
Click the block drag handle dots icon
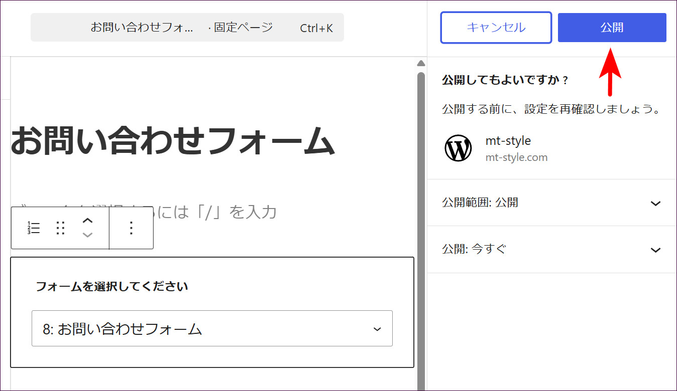(x=61, y=228)
